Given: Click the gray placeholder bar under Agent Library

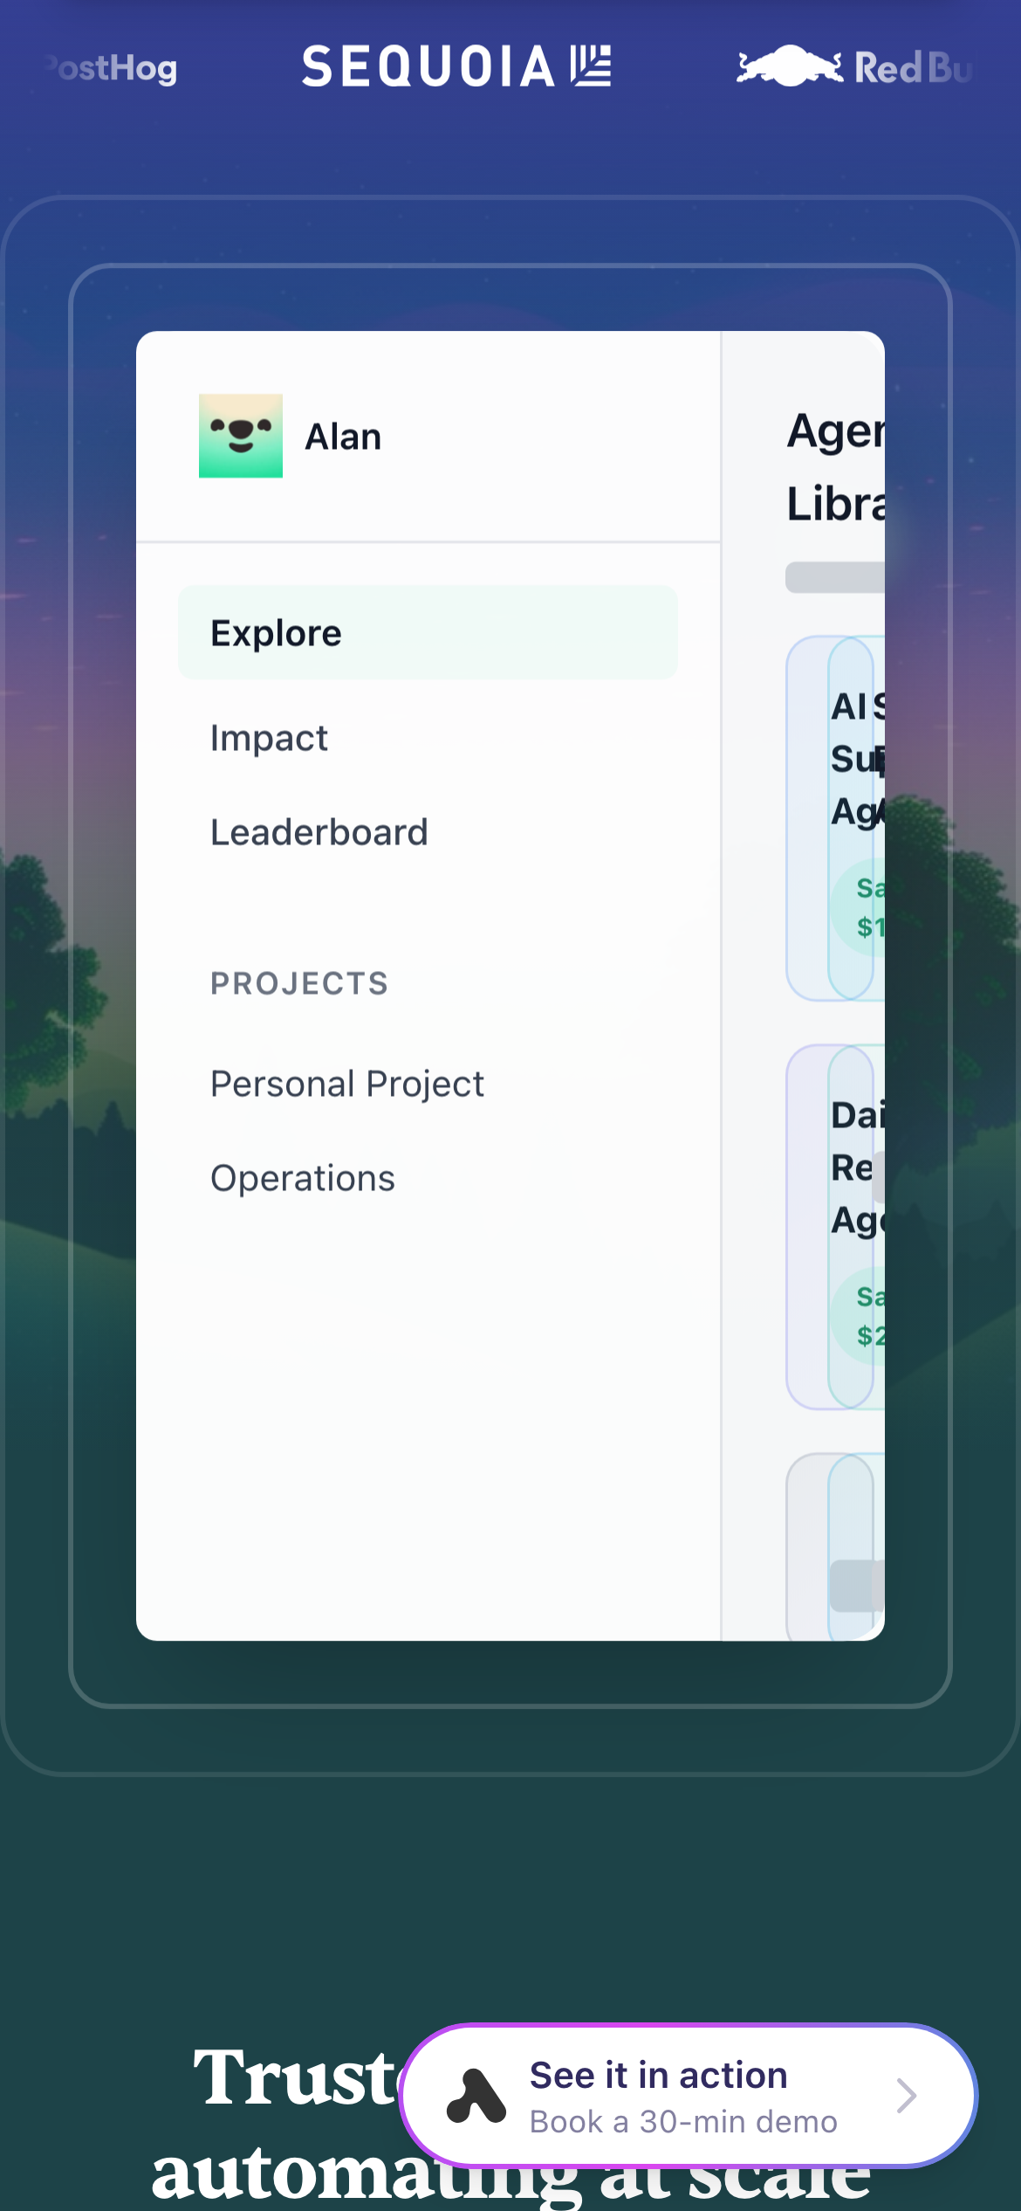Looking at the screenshot, I should click(835, 577).
